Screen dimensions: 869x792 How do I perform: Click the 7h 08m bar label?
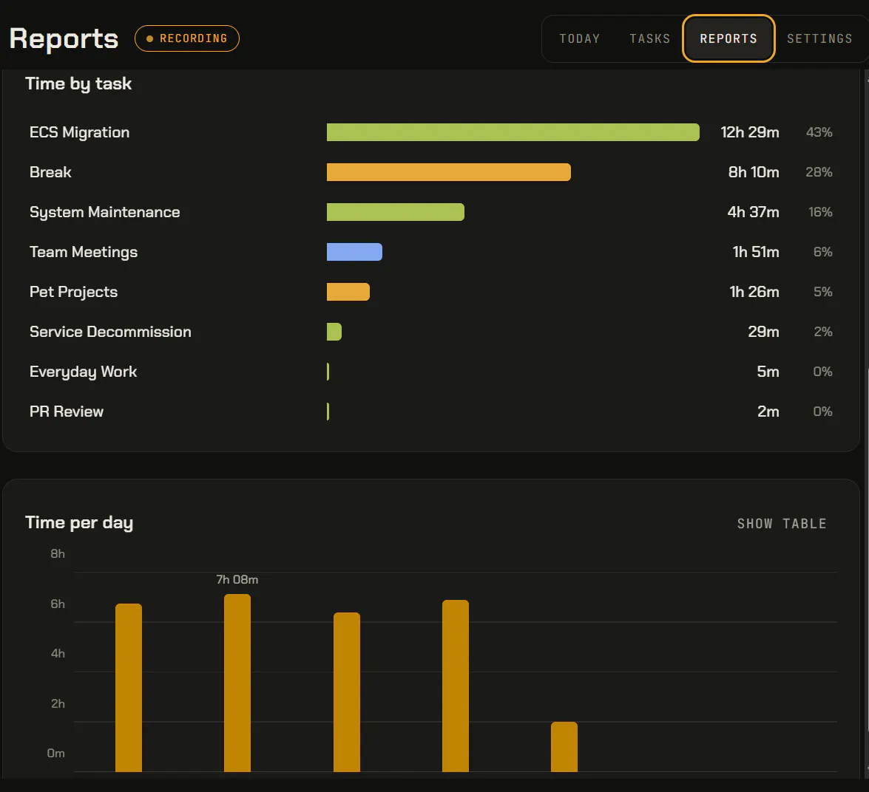point(237,579)
